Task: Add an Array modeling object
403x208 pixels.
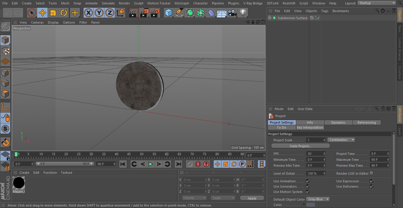Action: point(201,13)
